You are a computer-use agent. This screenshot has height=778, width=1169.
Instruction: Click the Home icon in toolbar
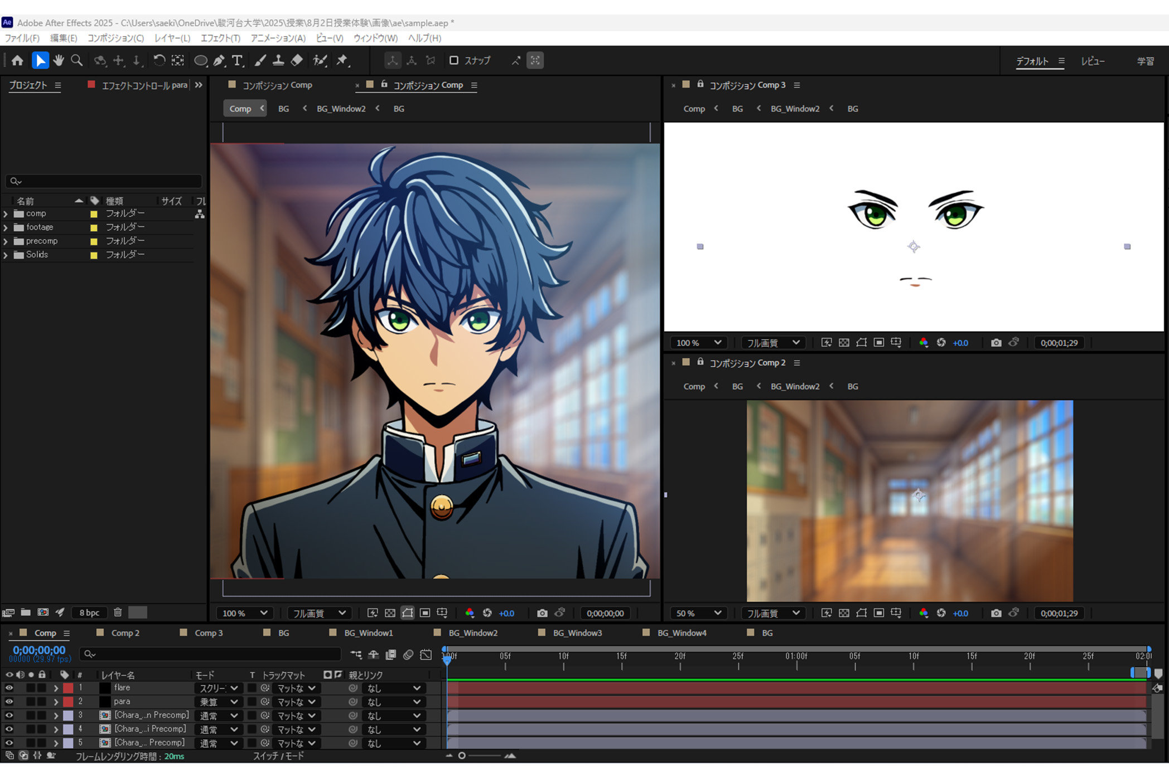17,60
